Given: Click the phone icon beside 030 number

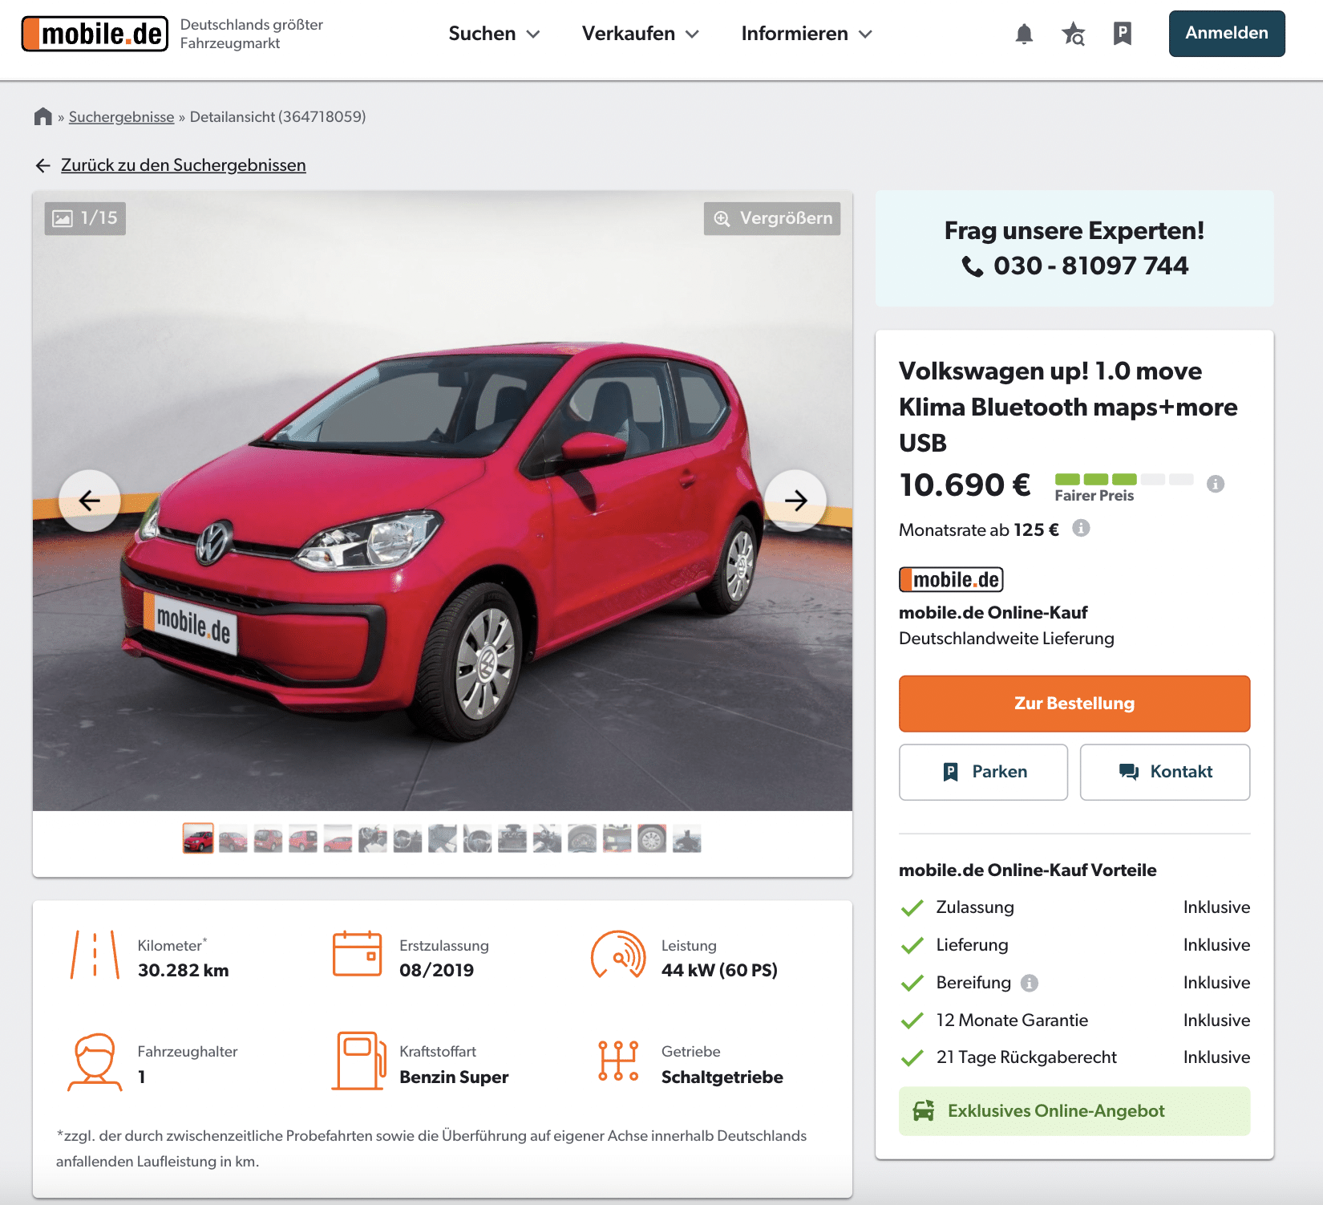Looking at the screenshot, I should point(973,266).
